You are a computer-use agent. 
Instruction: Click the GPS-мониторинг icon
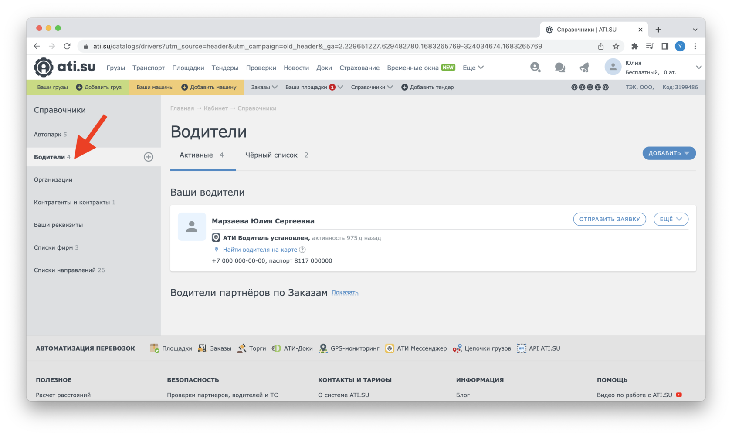tap(323, 348)
